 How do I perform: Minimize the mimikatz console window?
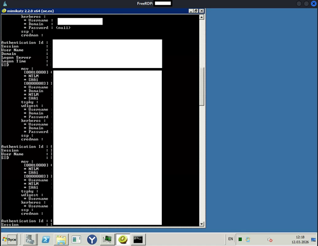[x=190, y=11]
